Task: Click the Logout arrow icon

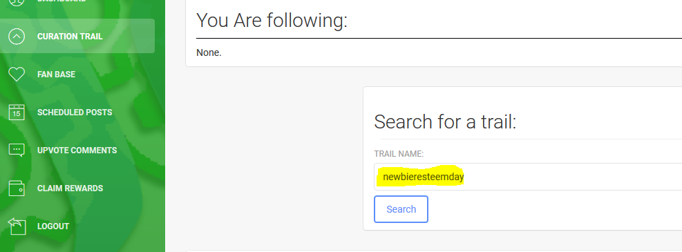Action: pyautogui.click(x=17, y=226)
